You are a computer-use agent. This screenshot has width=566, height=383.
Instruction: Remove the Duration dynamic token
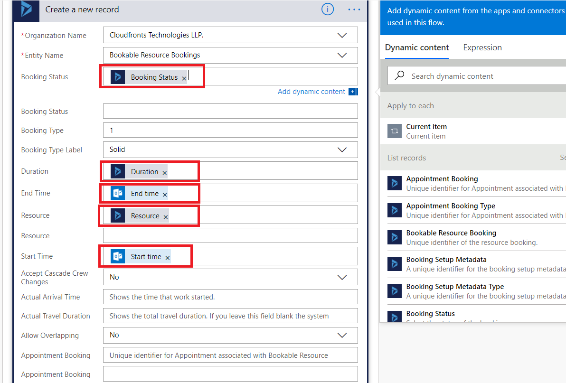pyautogui.click(x=165, y=173)
